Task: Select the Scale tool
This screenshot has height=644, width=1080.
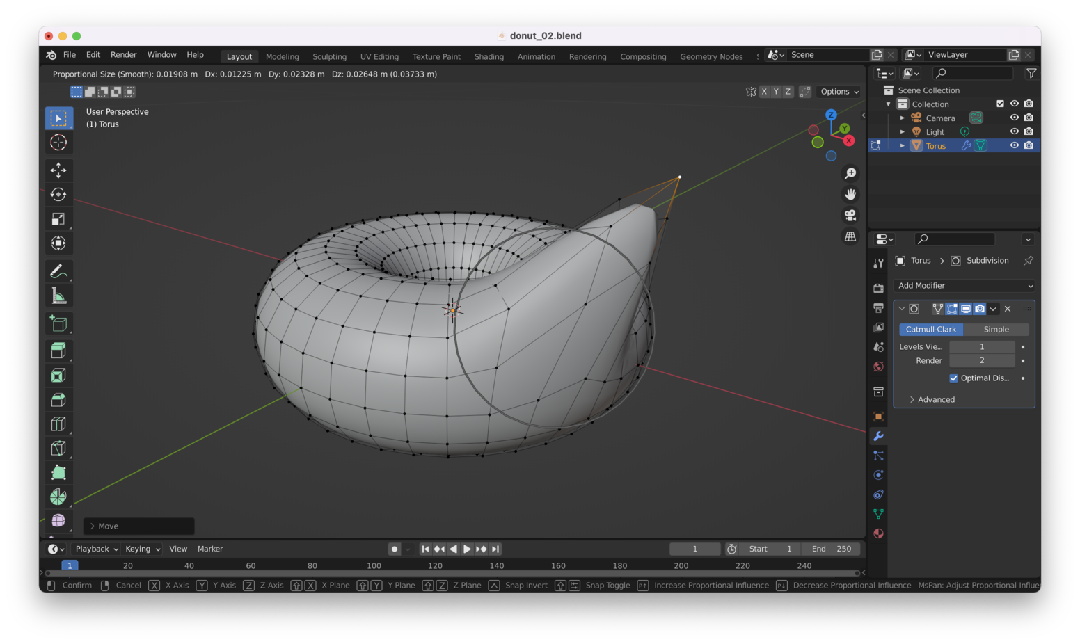Action: point(58,219)
